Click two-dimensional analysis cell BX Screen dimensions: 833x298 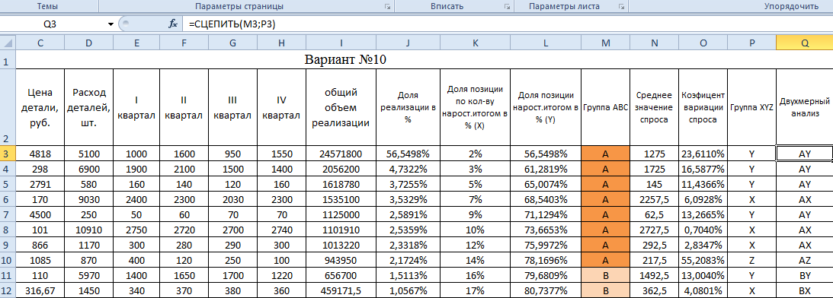point(804,290)
